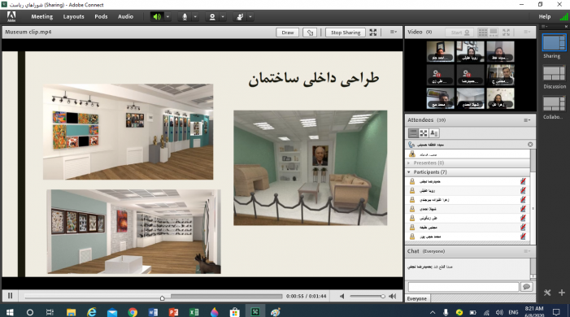Click the loud volume speaker icon

click(x=393, y=297)
